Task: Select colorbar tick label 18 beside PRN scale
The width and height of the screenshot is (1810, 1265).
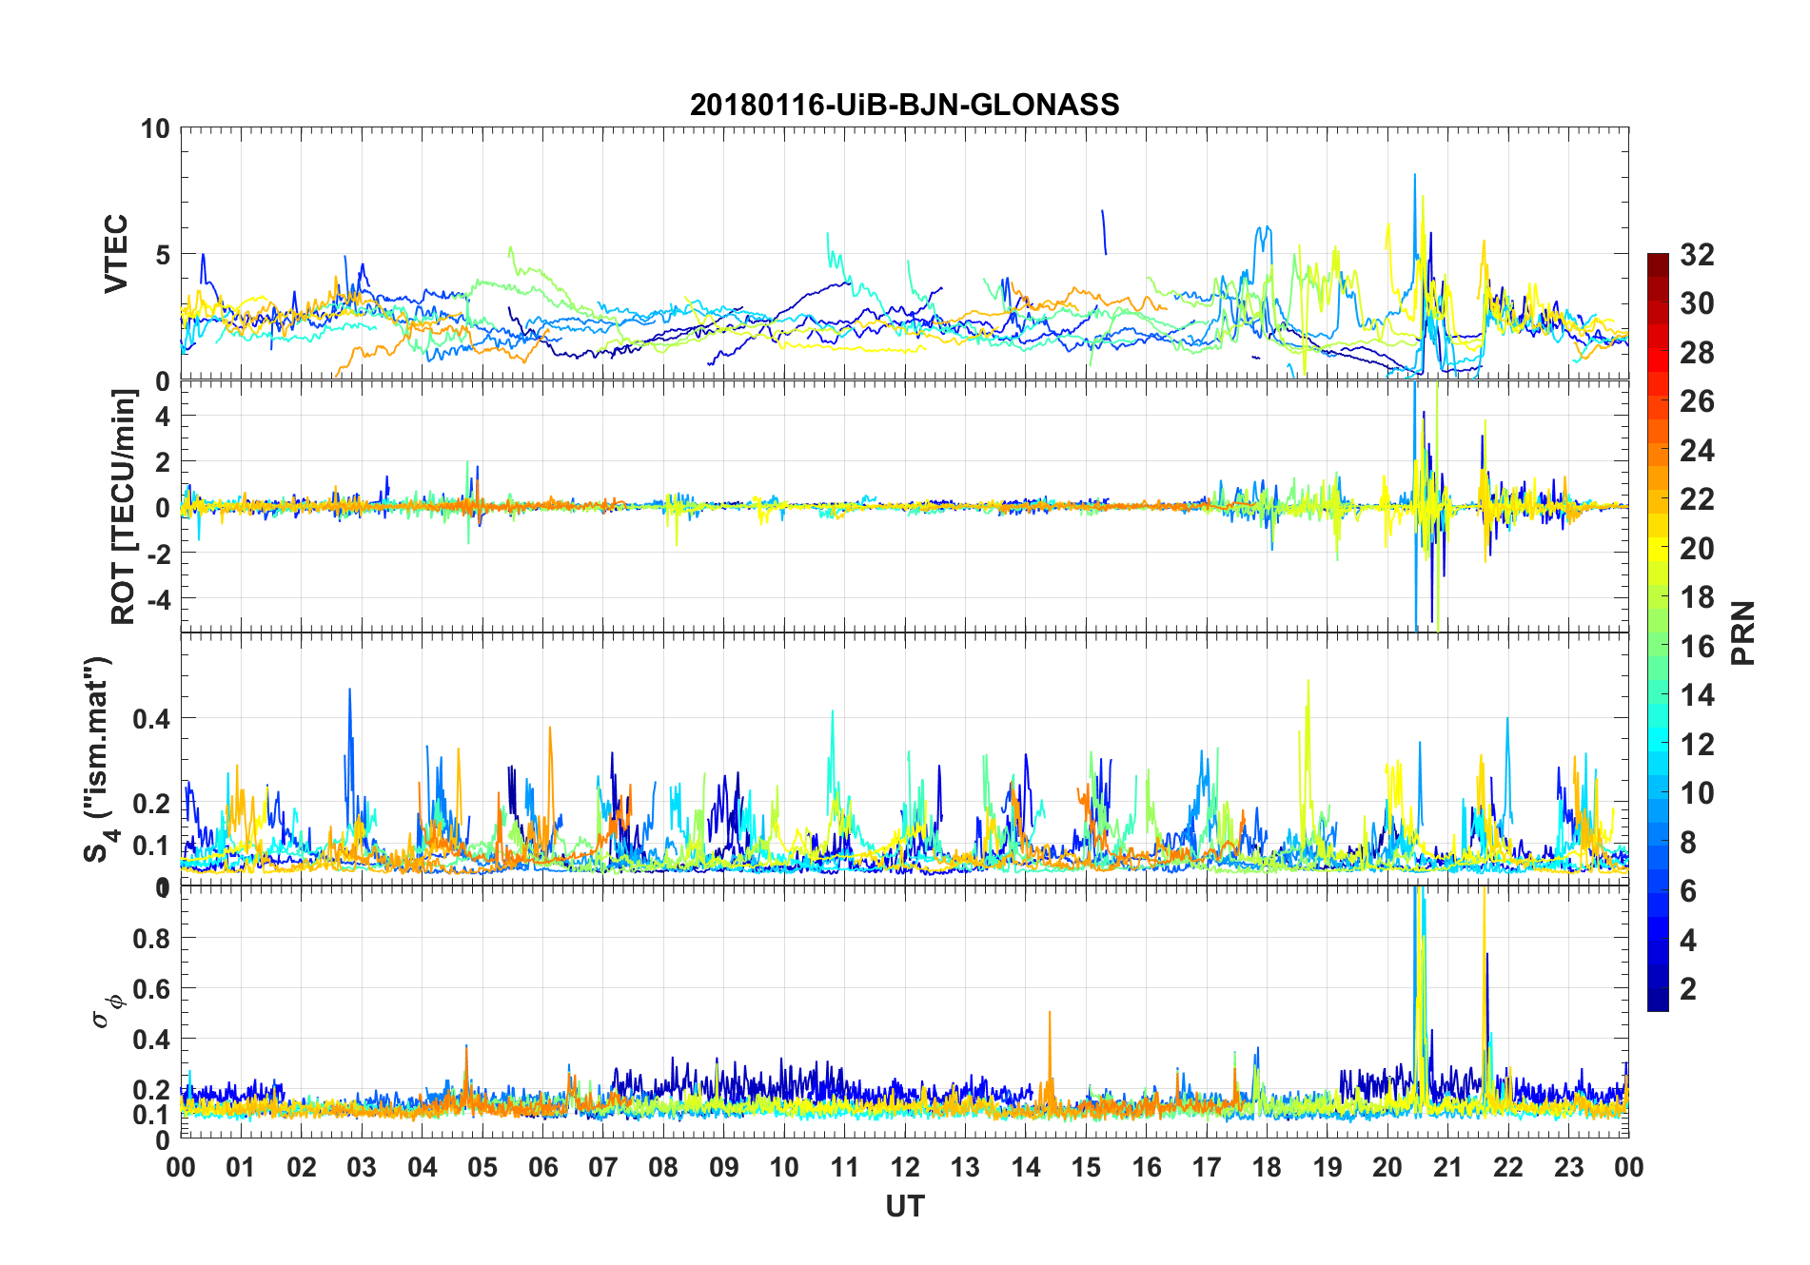Action: (x=1697, y=597)
